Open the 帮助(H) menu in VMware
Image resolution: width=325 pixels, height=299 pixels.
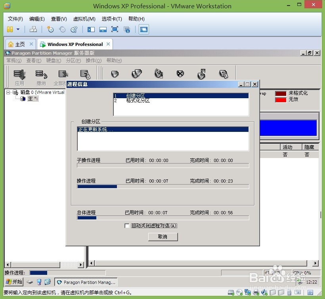click(136, 19)
